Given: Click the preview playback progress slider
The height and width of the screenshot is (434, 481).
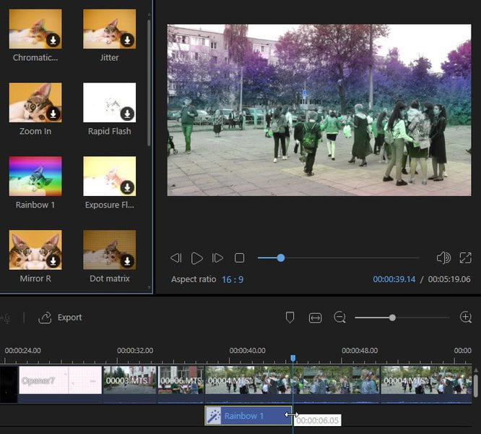Looking at the screenshot, I should pos(338,258).
